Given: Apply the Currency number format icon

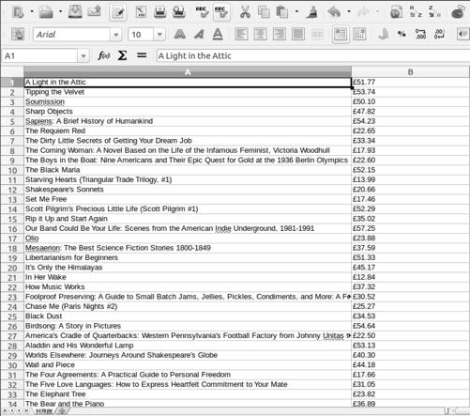Looking at the screenshot, I should click(x=384, y=34).
